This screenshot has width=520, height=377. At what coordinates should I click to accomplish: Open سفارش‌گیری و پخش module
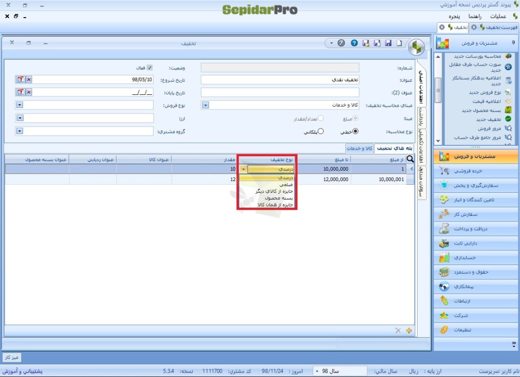(475, 185)
